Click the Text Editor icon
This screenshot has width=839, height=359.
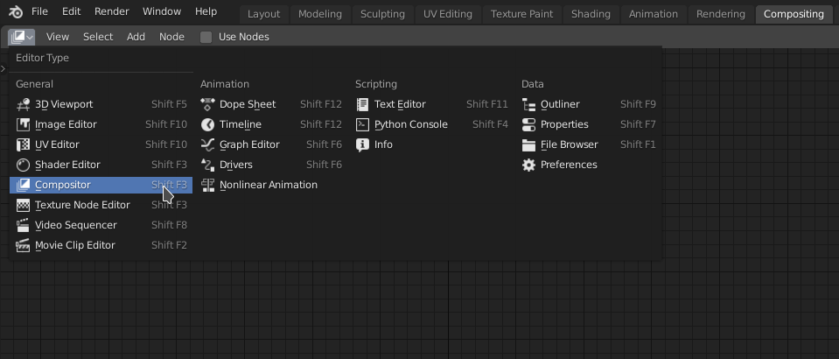pos(362,104)
